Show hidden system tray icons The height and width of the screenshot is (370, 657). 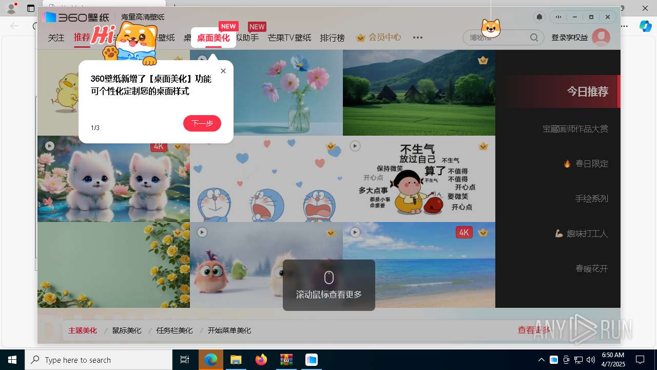541,360
